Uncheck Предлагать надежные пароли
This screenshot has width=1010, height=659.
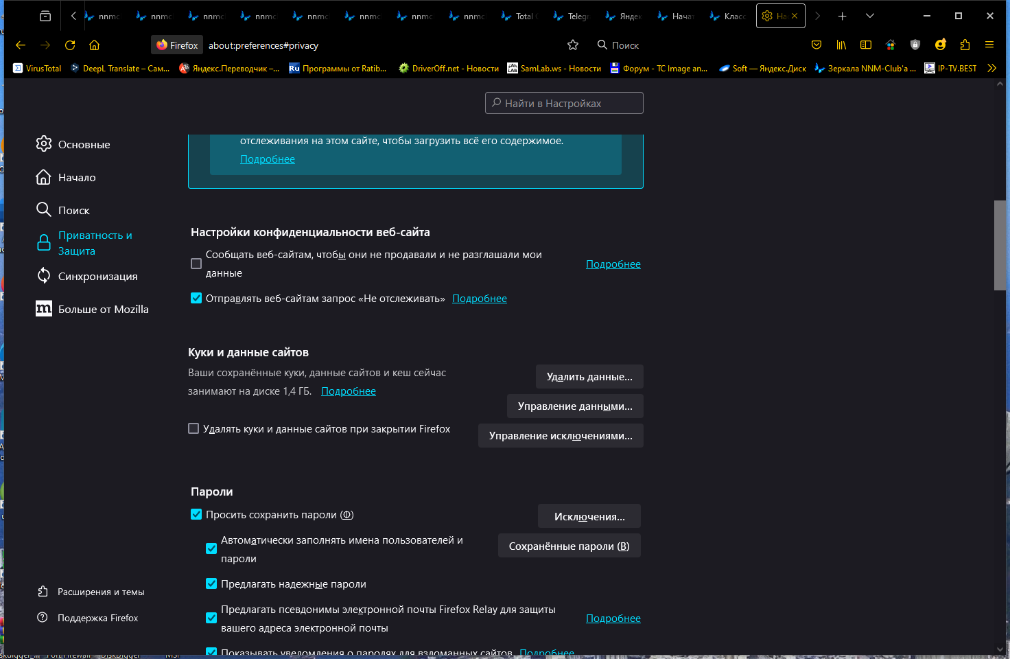pos(211,583)
